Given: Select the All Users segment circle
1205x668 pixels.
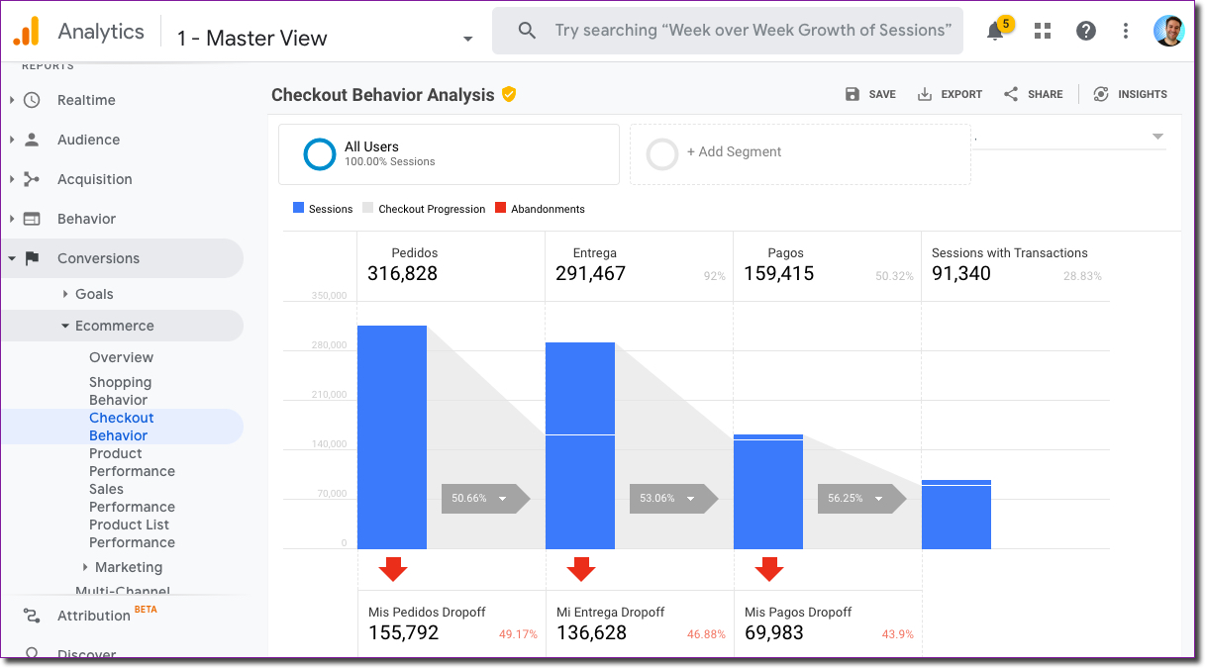Looking at the screenshot, I should click(319, 154).
